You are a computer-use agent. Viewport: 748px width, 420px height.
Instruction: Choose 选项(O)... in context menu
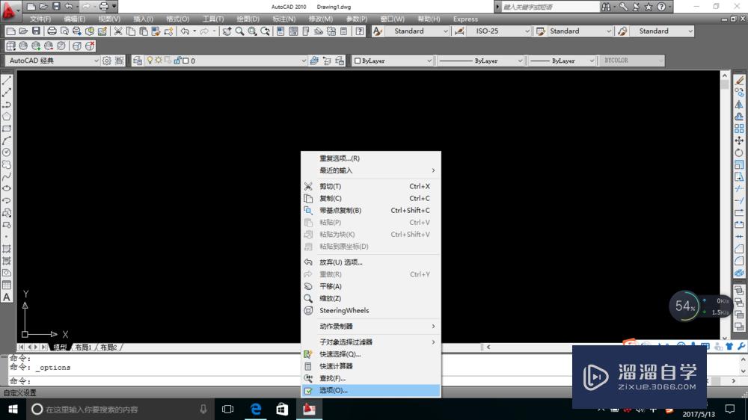pyautogui.click(x=371, y=390)
